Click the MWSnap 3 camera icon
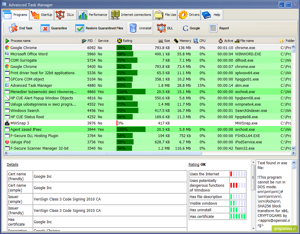Screen dimensions: 300x234 tap(7, 123)
